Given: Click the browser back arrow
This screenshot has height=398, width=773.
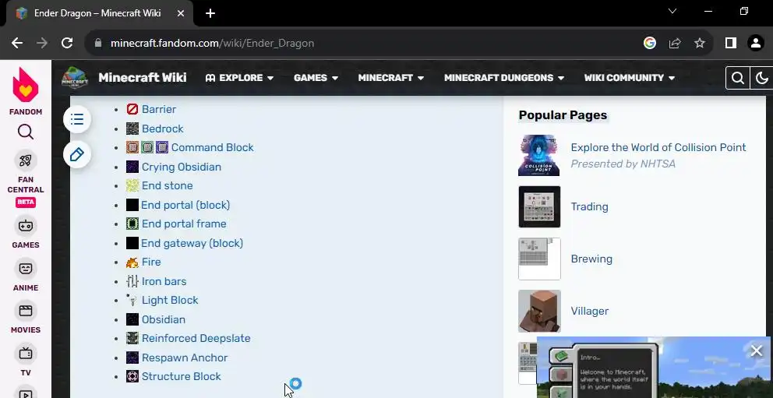Looking at the screenshot, I should (17, 44).
